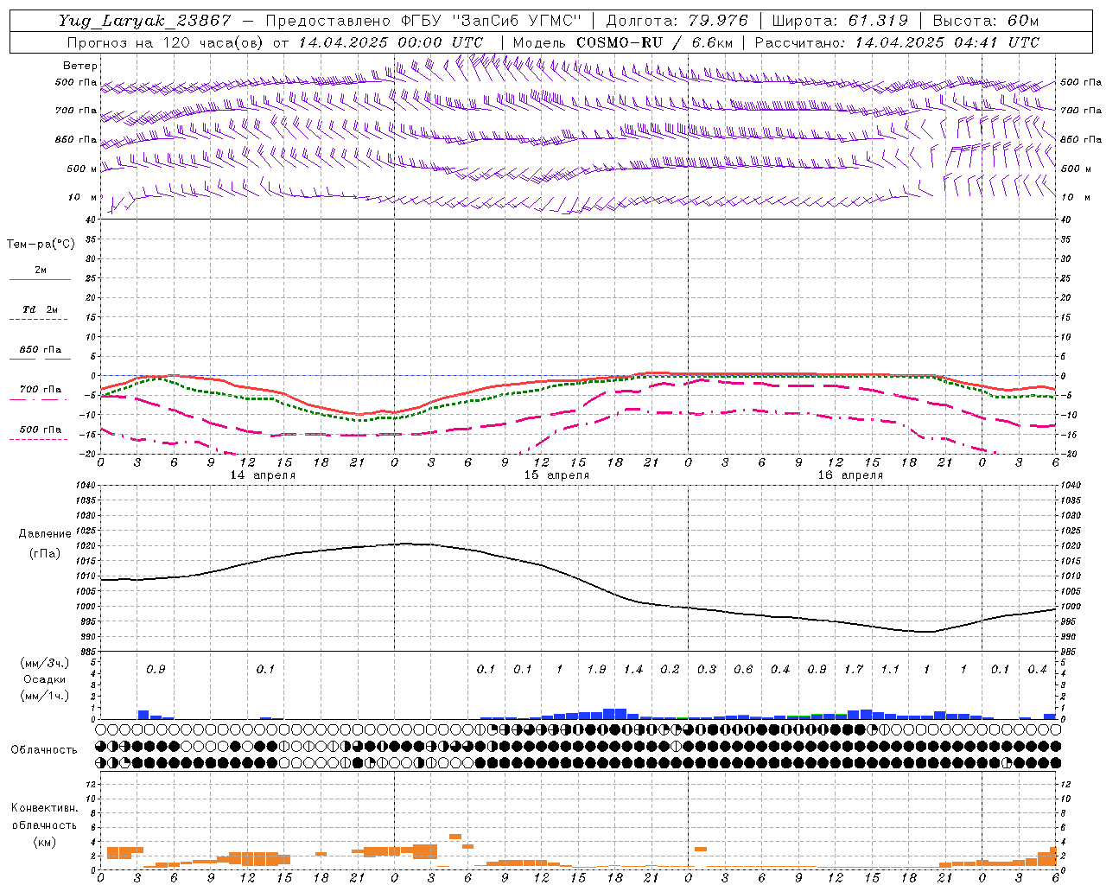The height and width of the screenshot is (885, 1106).
Task: Click the (мм/1ч.) units label
Action: (45, 696)
